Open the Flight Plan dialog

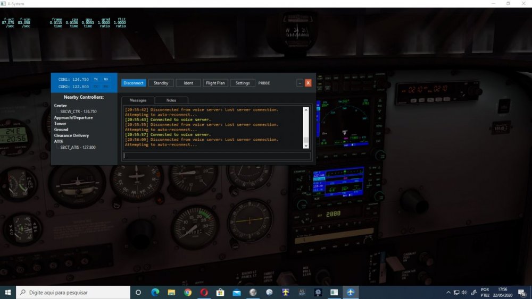215,83
